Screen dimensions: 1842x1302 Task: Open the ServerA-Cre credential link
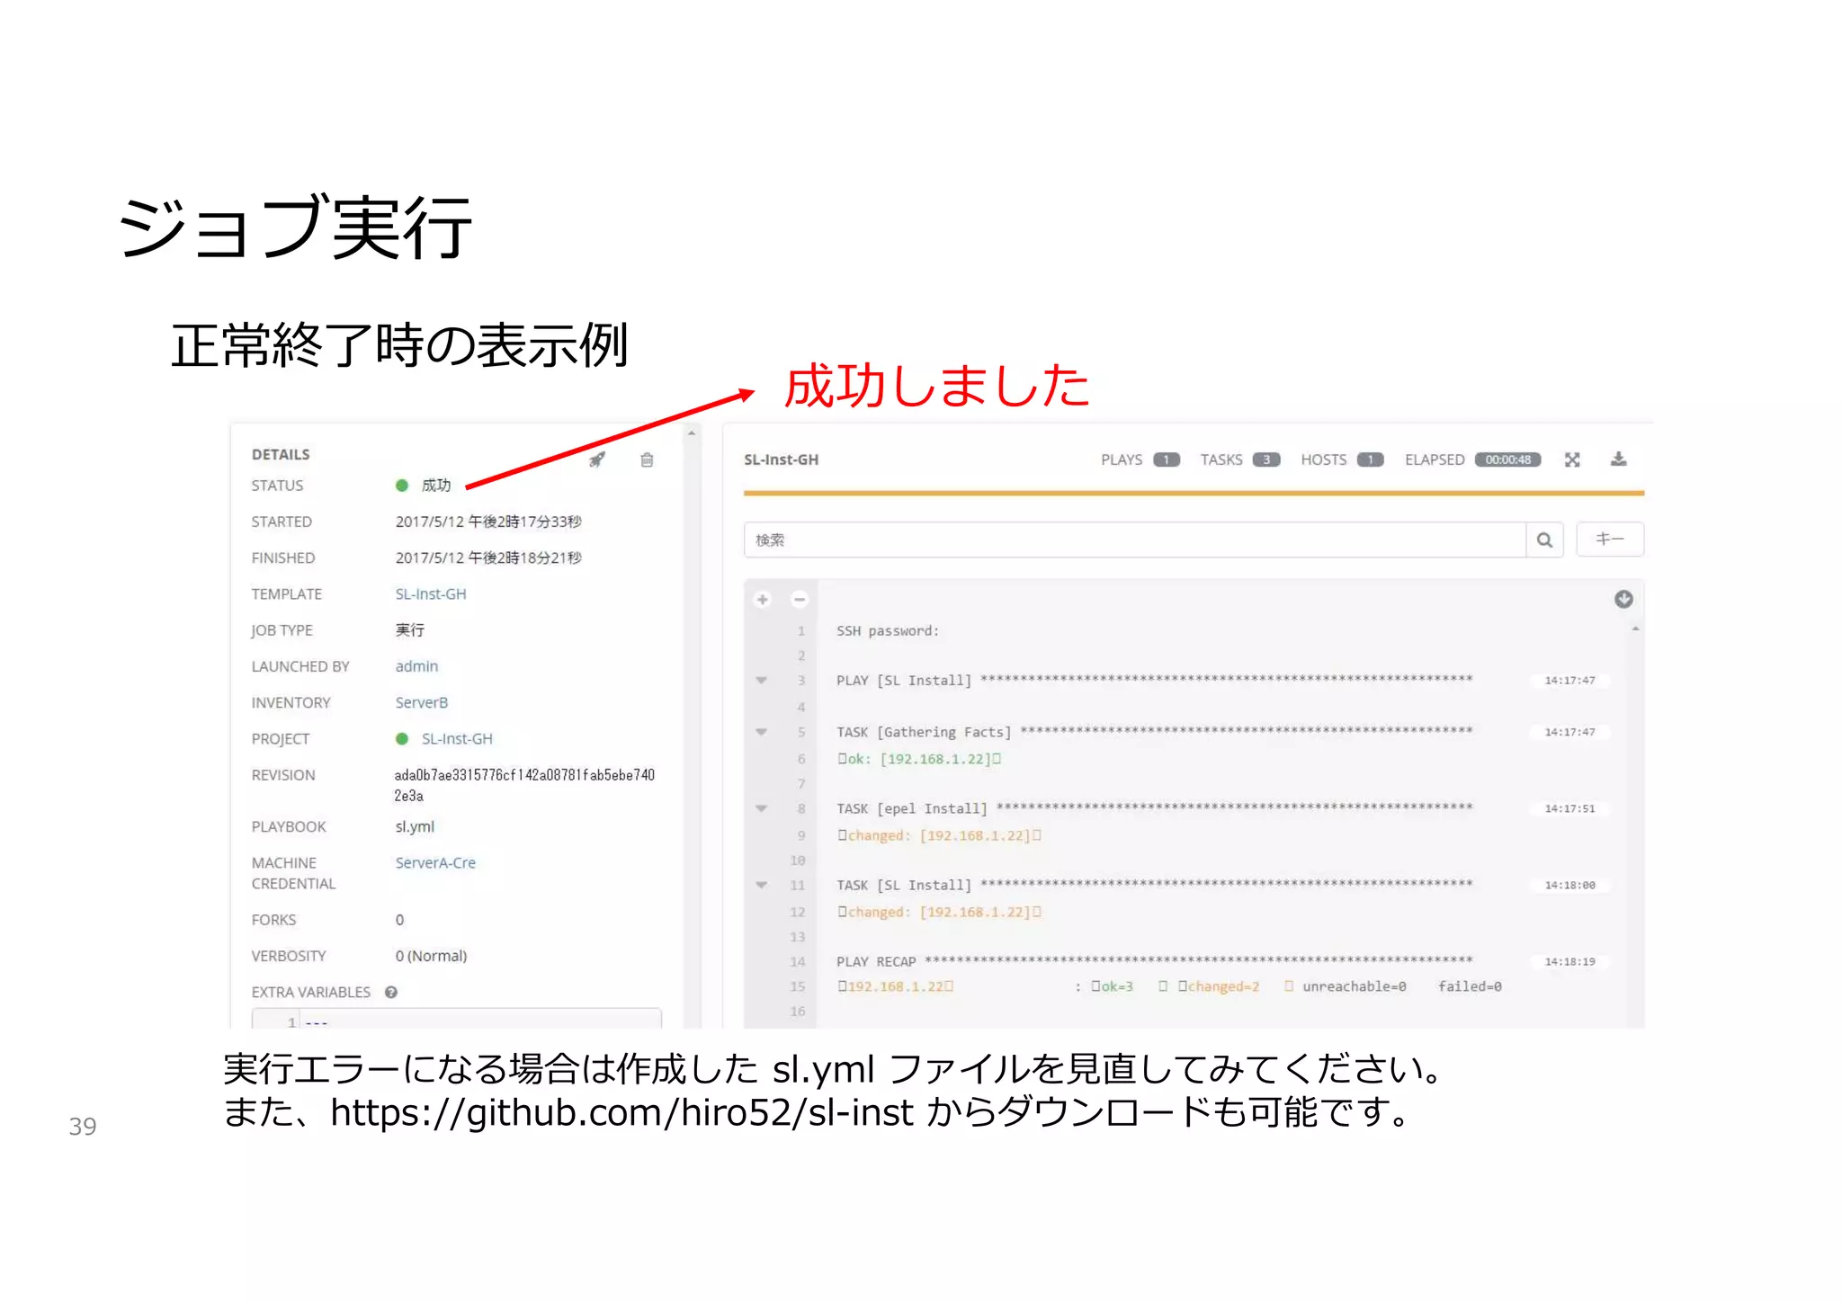click(435, 863)
